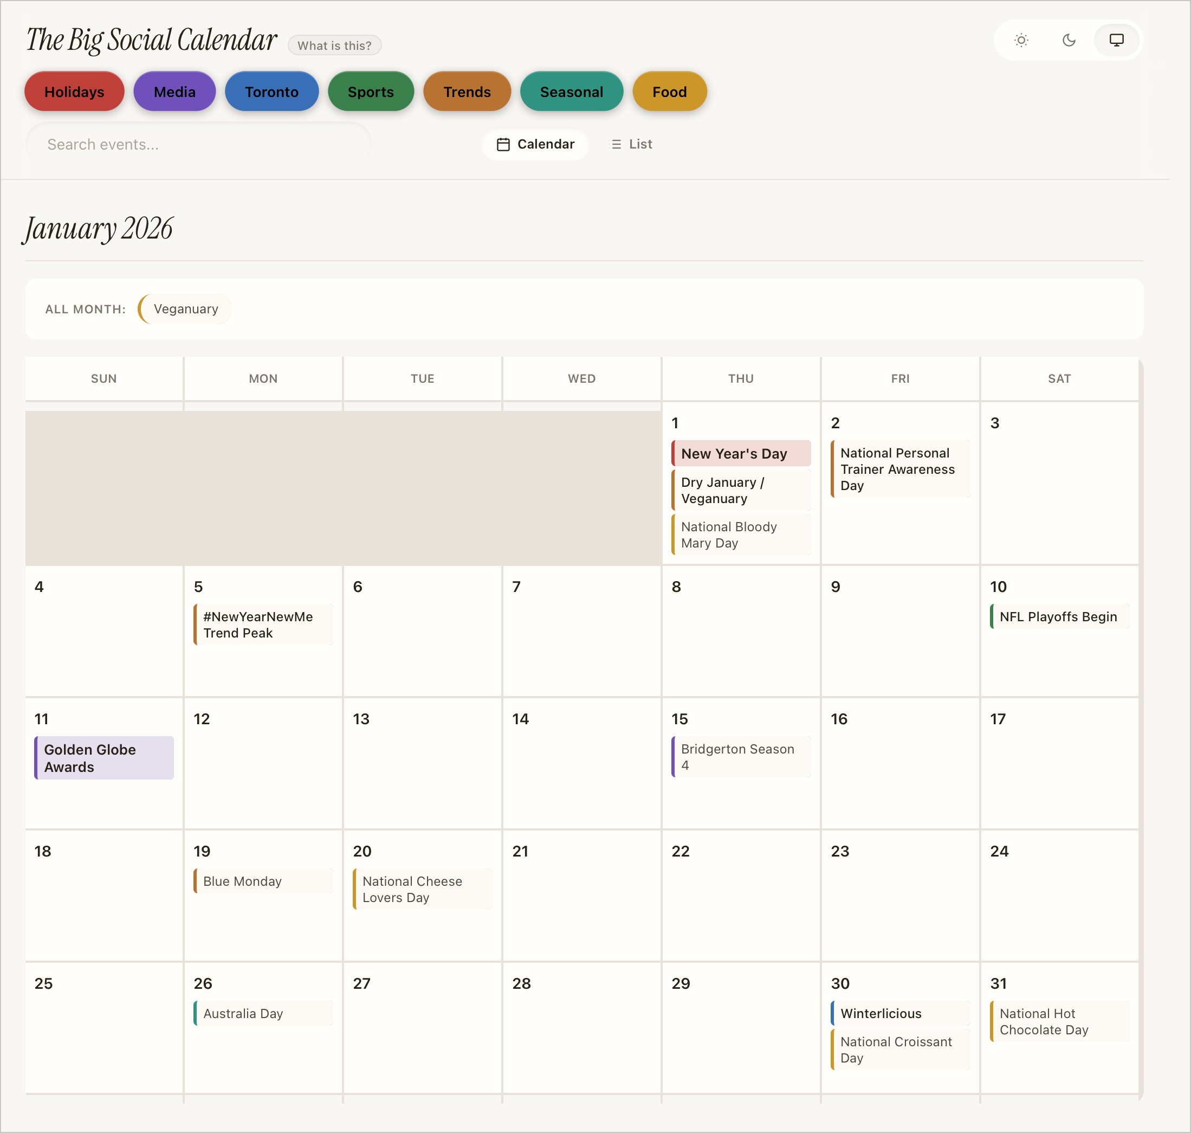Screen dimensions: 1191x1133
Task: Enable the Toronto events filter
Action: (x=271, y=91)
